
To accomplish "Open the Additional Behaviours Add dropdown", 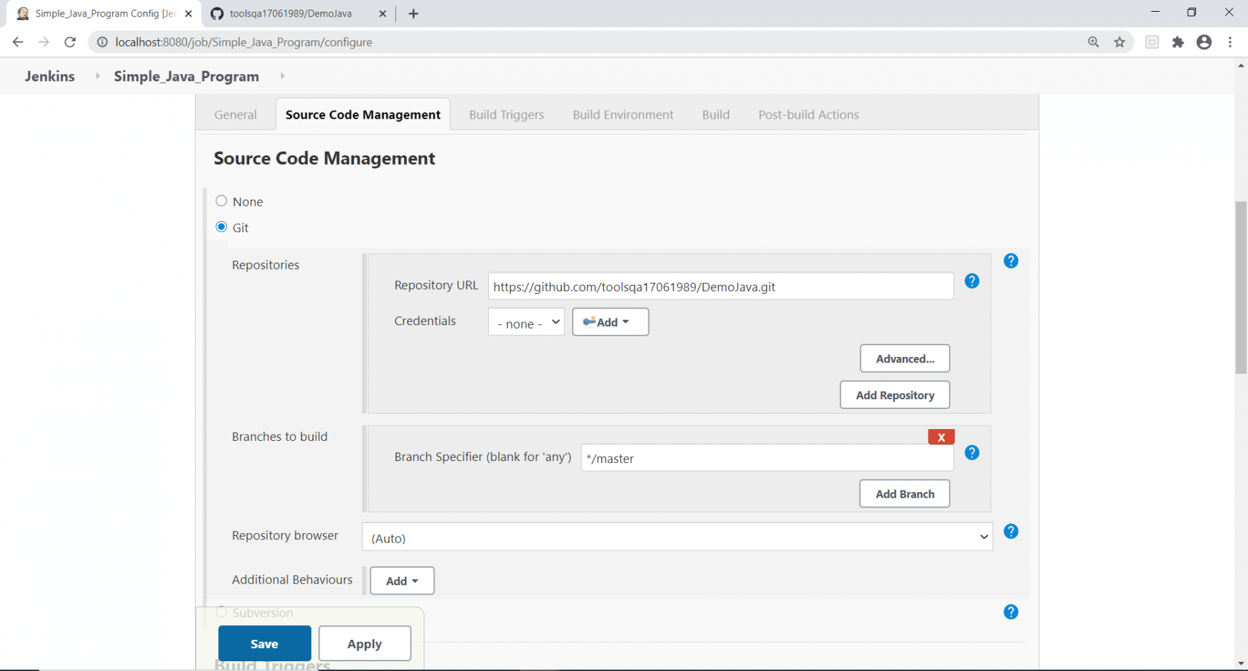I will point(401,580).
